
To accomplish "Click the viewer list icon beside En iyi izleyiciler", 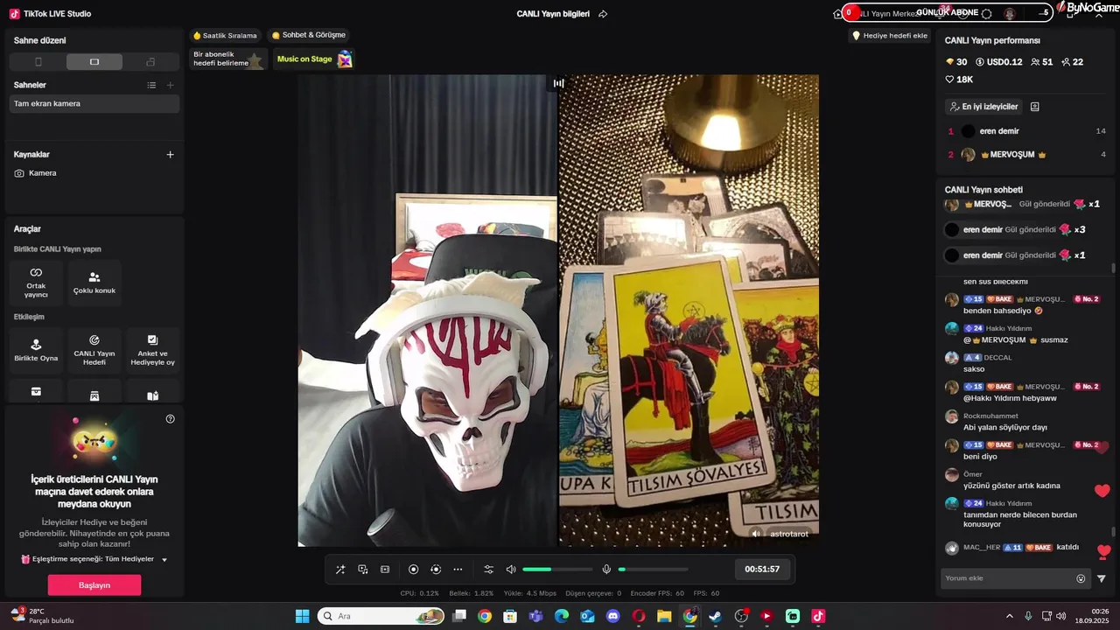I will [x=1035, y=107].
